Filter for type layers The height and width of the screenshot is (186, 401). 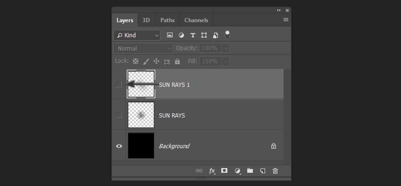click(193, 35)
